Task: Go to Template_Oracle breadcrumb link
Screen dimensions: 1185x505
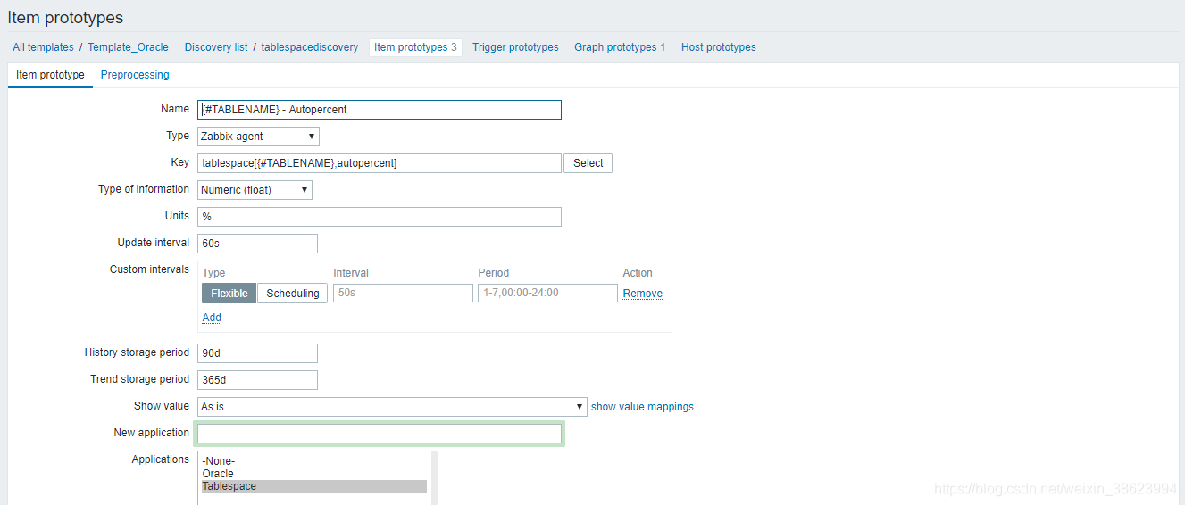Action: [x=128, y=47]
